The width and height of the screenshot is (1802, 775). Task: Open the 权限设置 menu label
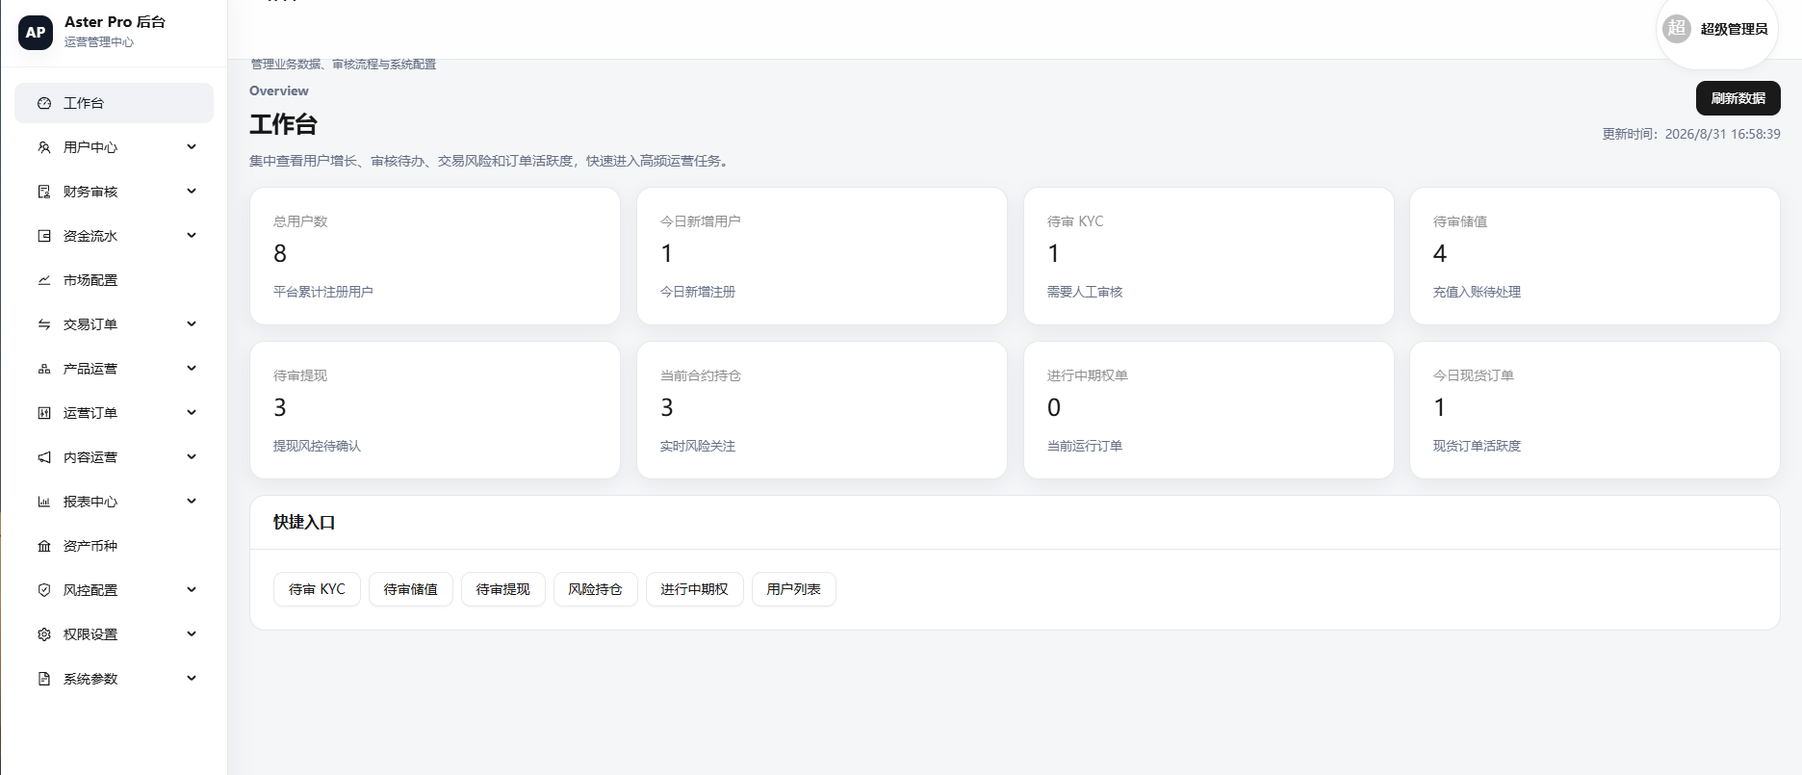90,634
